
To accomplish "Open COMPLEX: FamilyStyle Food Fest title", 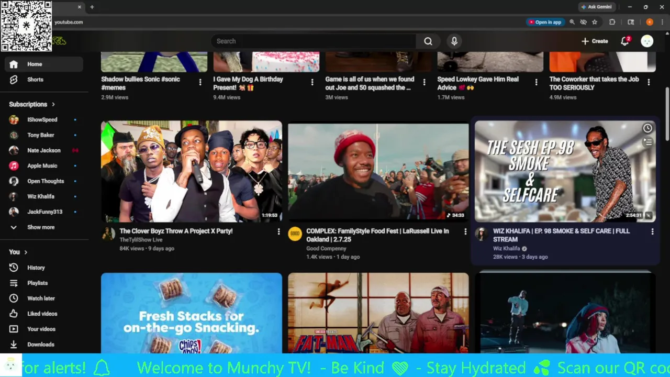I will 377,235.
